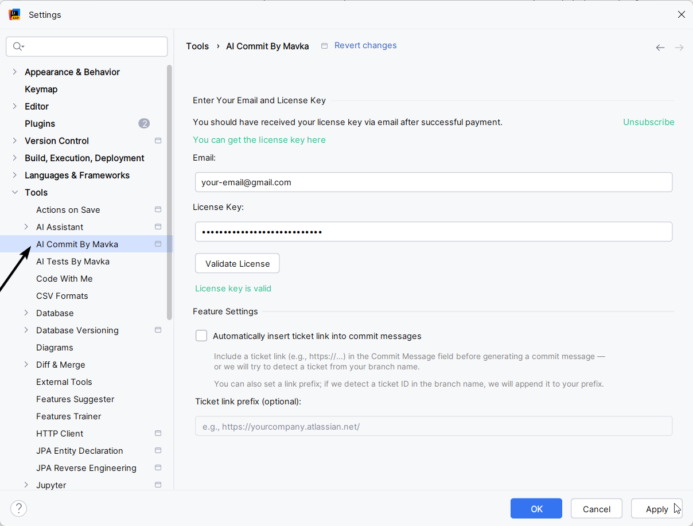693x526 pixels.
Task: Click the revert icon beside Revert changes
Action: (x=325, y=45)
